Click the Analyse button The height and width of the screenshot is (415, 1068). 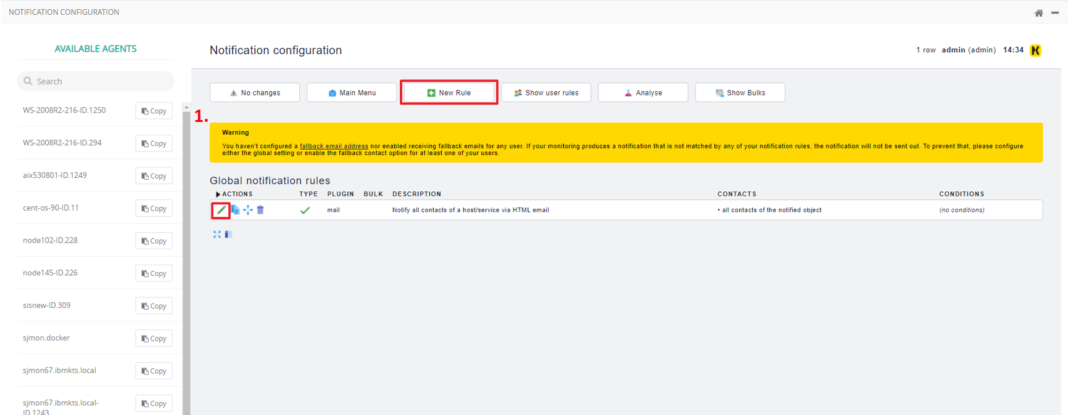pos(643,93)
